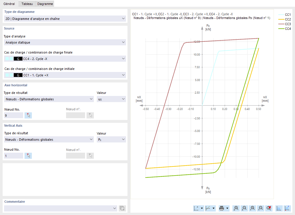
Task: Click the -0.50 label on the horizontal axis
Action: point(146,109)
